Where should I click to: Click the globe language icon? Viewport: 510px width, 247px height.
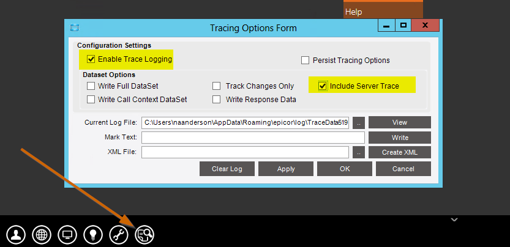[x=42, y=235]
